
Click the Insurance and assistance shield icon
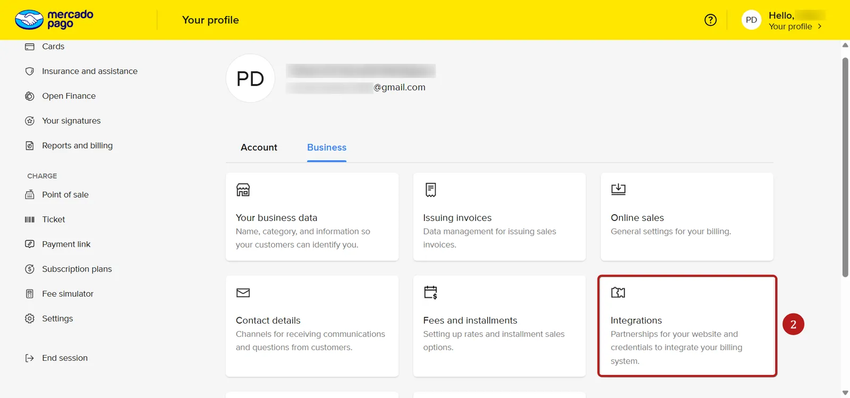click(30, 71)
